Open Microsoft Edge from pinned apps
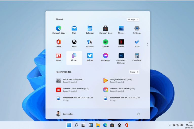This screenshot has width=194, height=129. click(59, 30)
